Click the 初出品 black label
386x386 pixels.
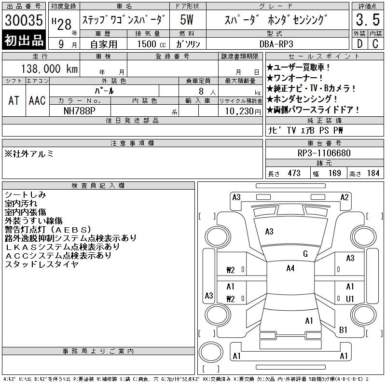24,40
